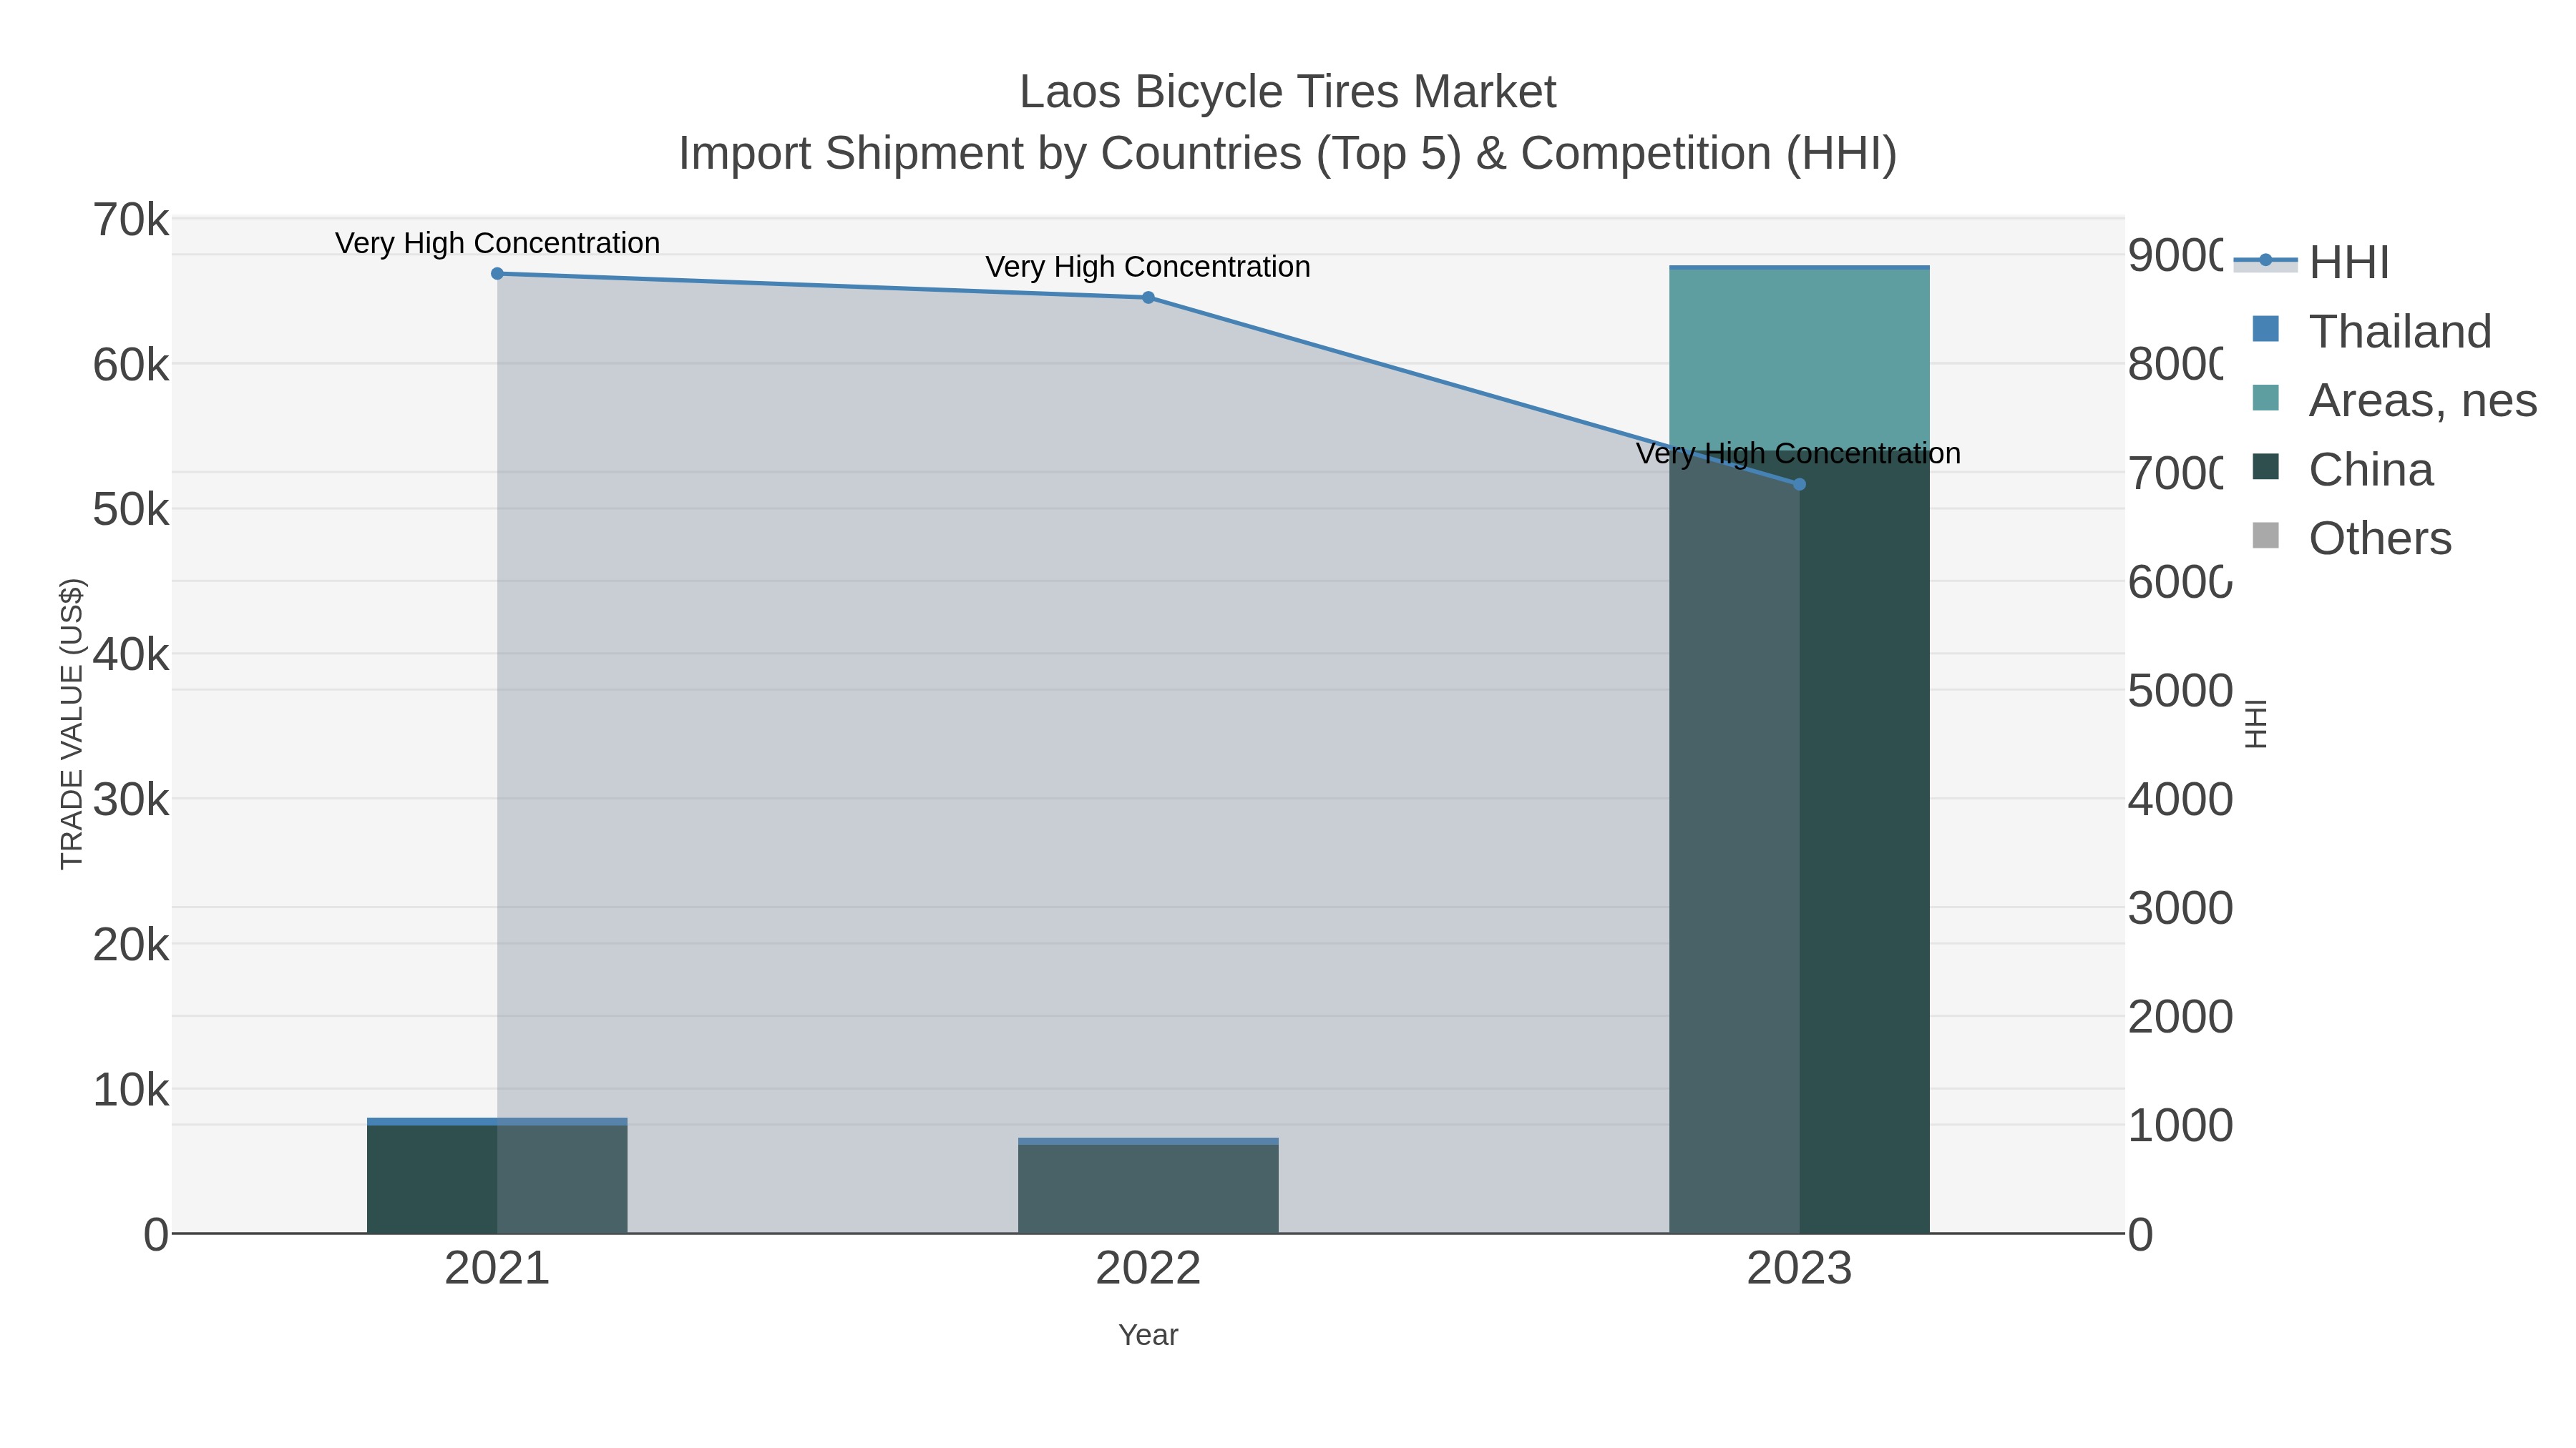Viewport: 2576px width, 1448px height.
Task: Click the Laos Bicycle Tires Market title
Action: click(x=1288, y=92)
